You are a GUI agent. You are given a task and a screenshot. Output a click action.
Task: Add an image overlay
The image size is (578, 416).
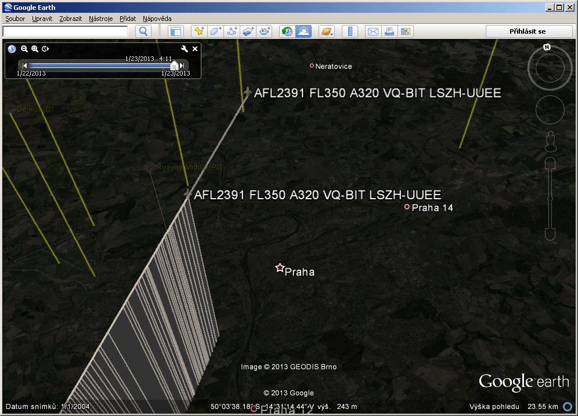[x=248, y=31]
